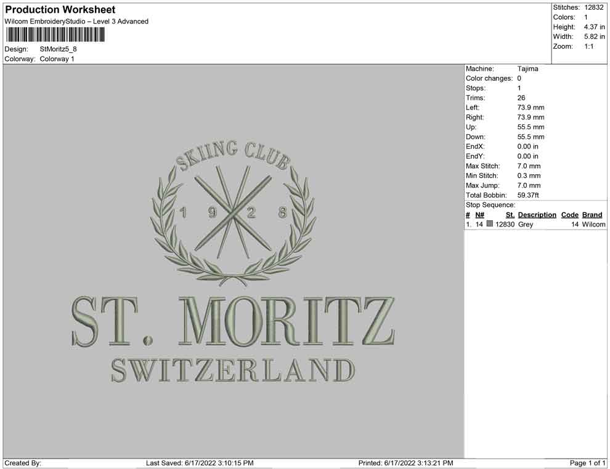Click the Wilcom EmbroideryStudio Level 3 Advanced text
Screen dimensions: 610x469
pos(76,22)
